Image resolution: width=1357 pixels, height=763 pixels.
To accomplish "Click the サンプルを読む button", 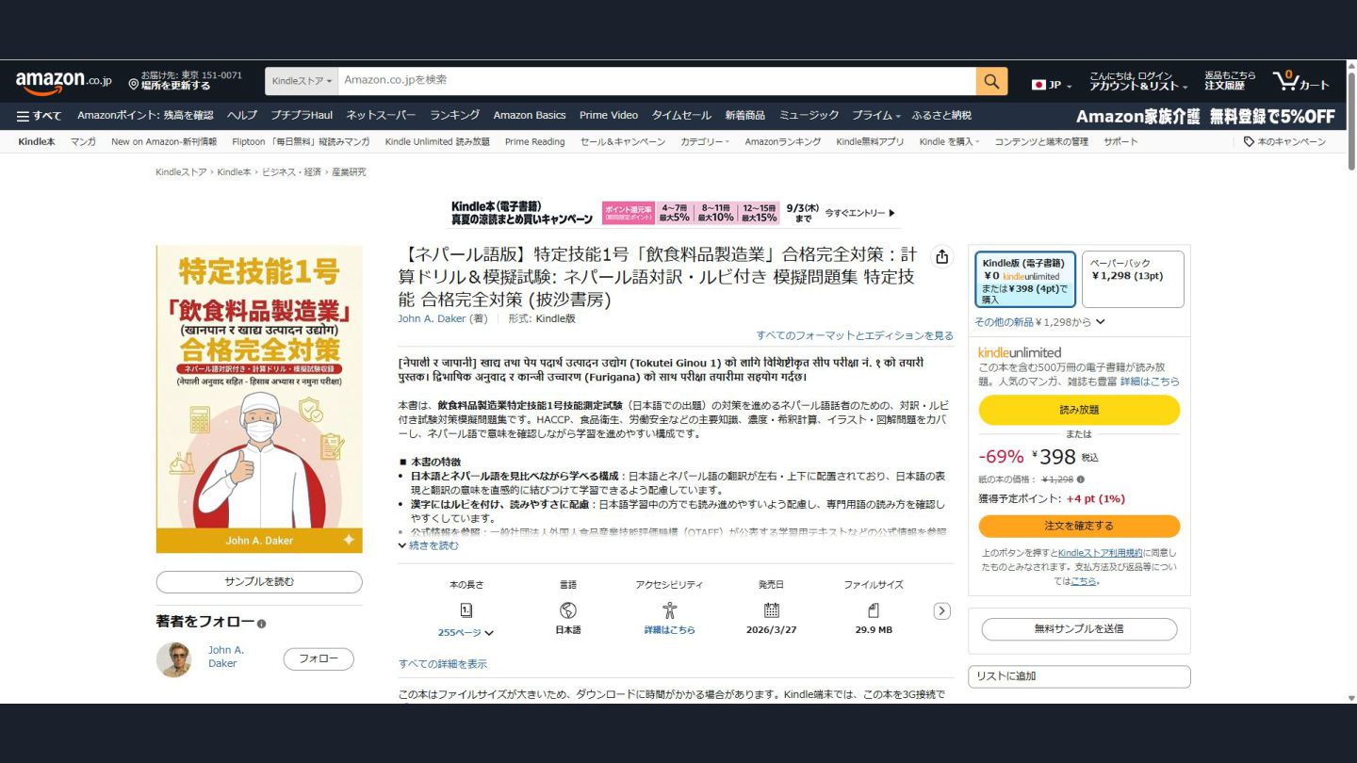I will tap(259, 582).
